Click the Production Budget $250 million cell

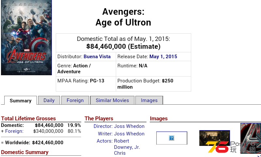coord(153,84)
